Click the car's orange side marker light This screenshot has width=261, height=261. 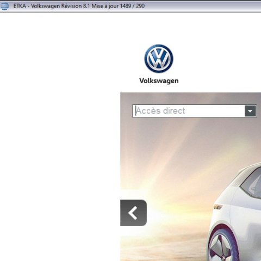218,207
